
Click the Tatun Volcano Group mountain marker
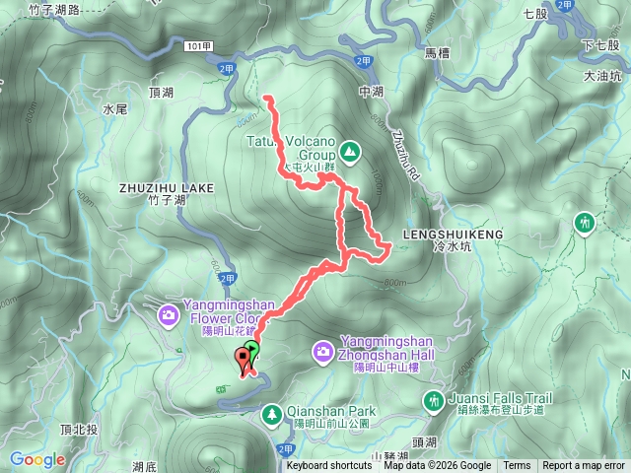[x=350, y=153]
